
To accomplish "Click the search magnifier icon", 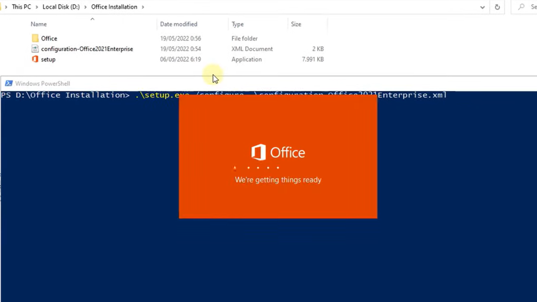I will pos(521,7).
